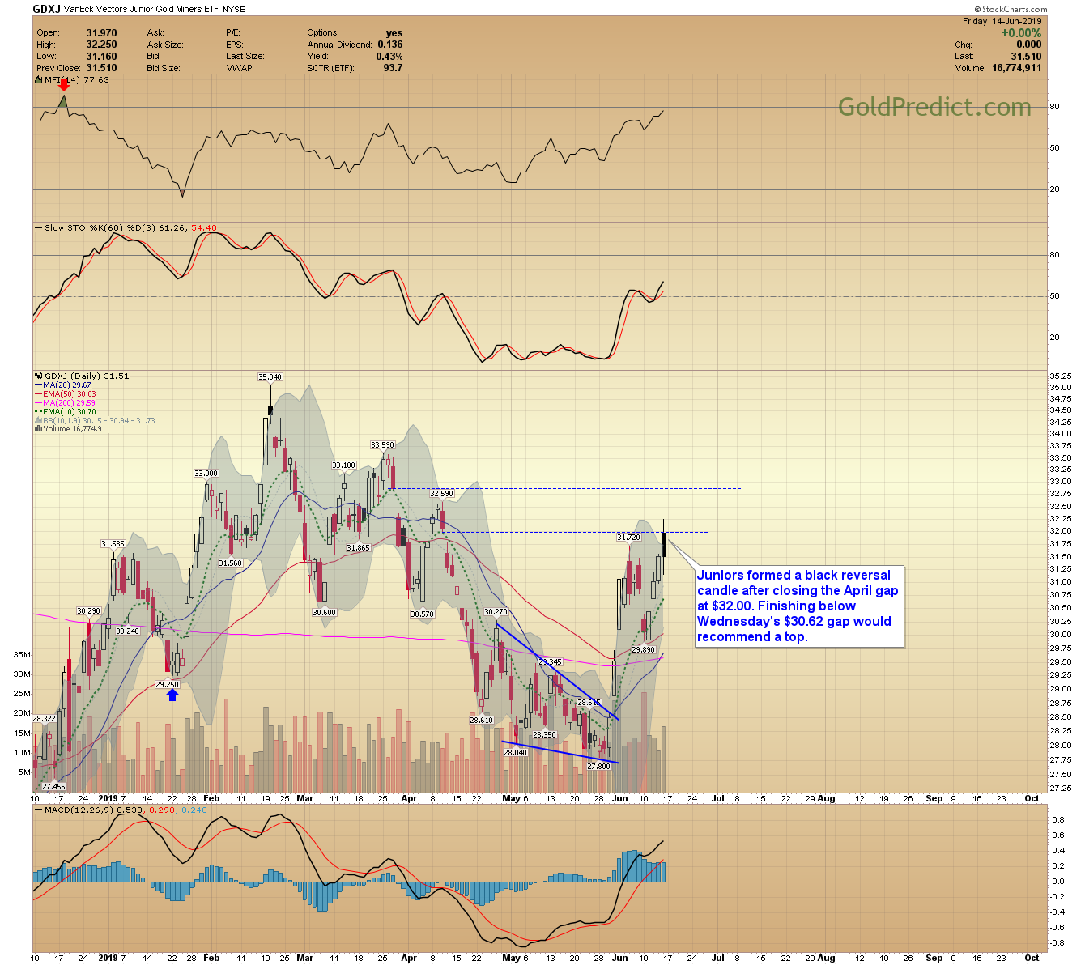
Task: Click the 28.040 price label
Action: pyautogui.click(x=515, y=753)
